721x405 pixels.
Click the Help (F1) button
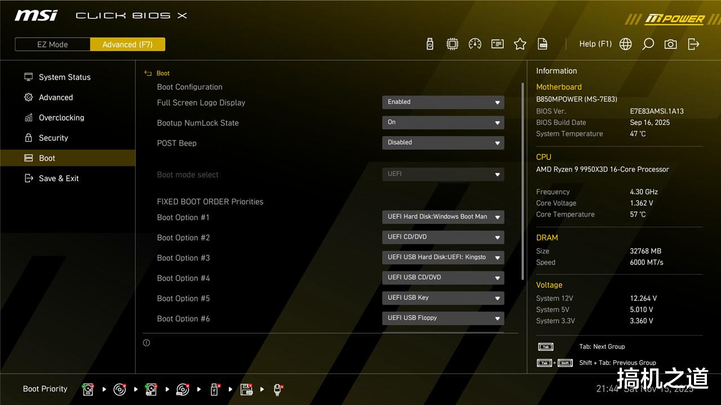(595, 44)
